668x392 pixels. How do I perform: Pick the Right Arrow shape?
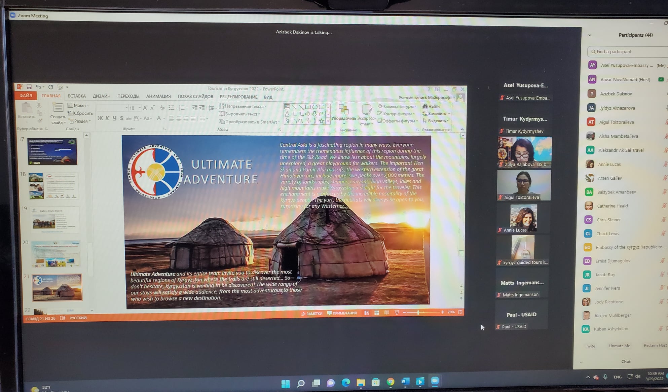tap(308, 114)
